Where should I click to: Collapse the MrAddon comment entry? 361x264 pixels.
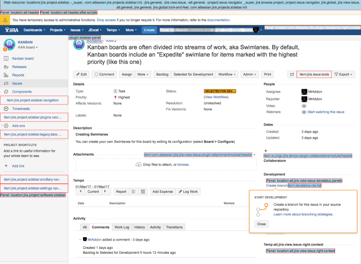(80, 240)
